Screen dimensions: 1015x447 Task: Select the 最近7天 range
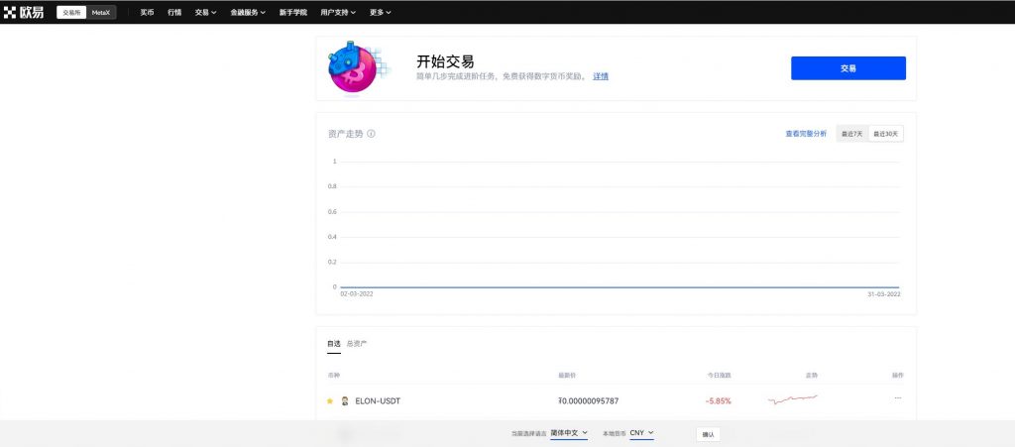tap(851, 134)
